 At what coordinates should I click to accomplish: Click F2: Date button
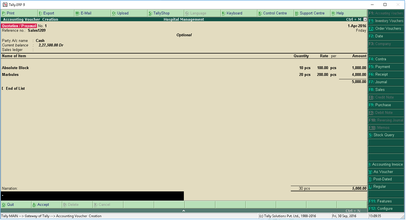(386, 36)
